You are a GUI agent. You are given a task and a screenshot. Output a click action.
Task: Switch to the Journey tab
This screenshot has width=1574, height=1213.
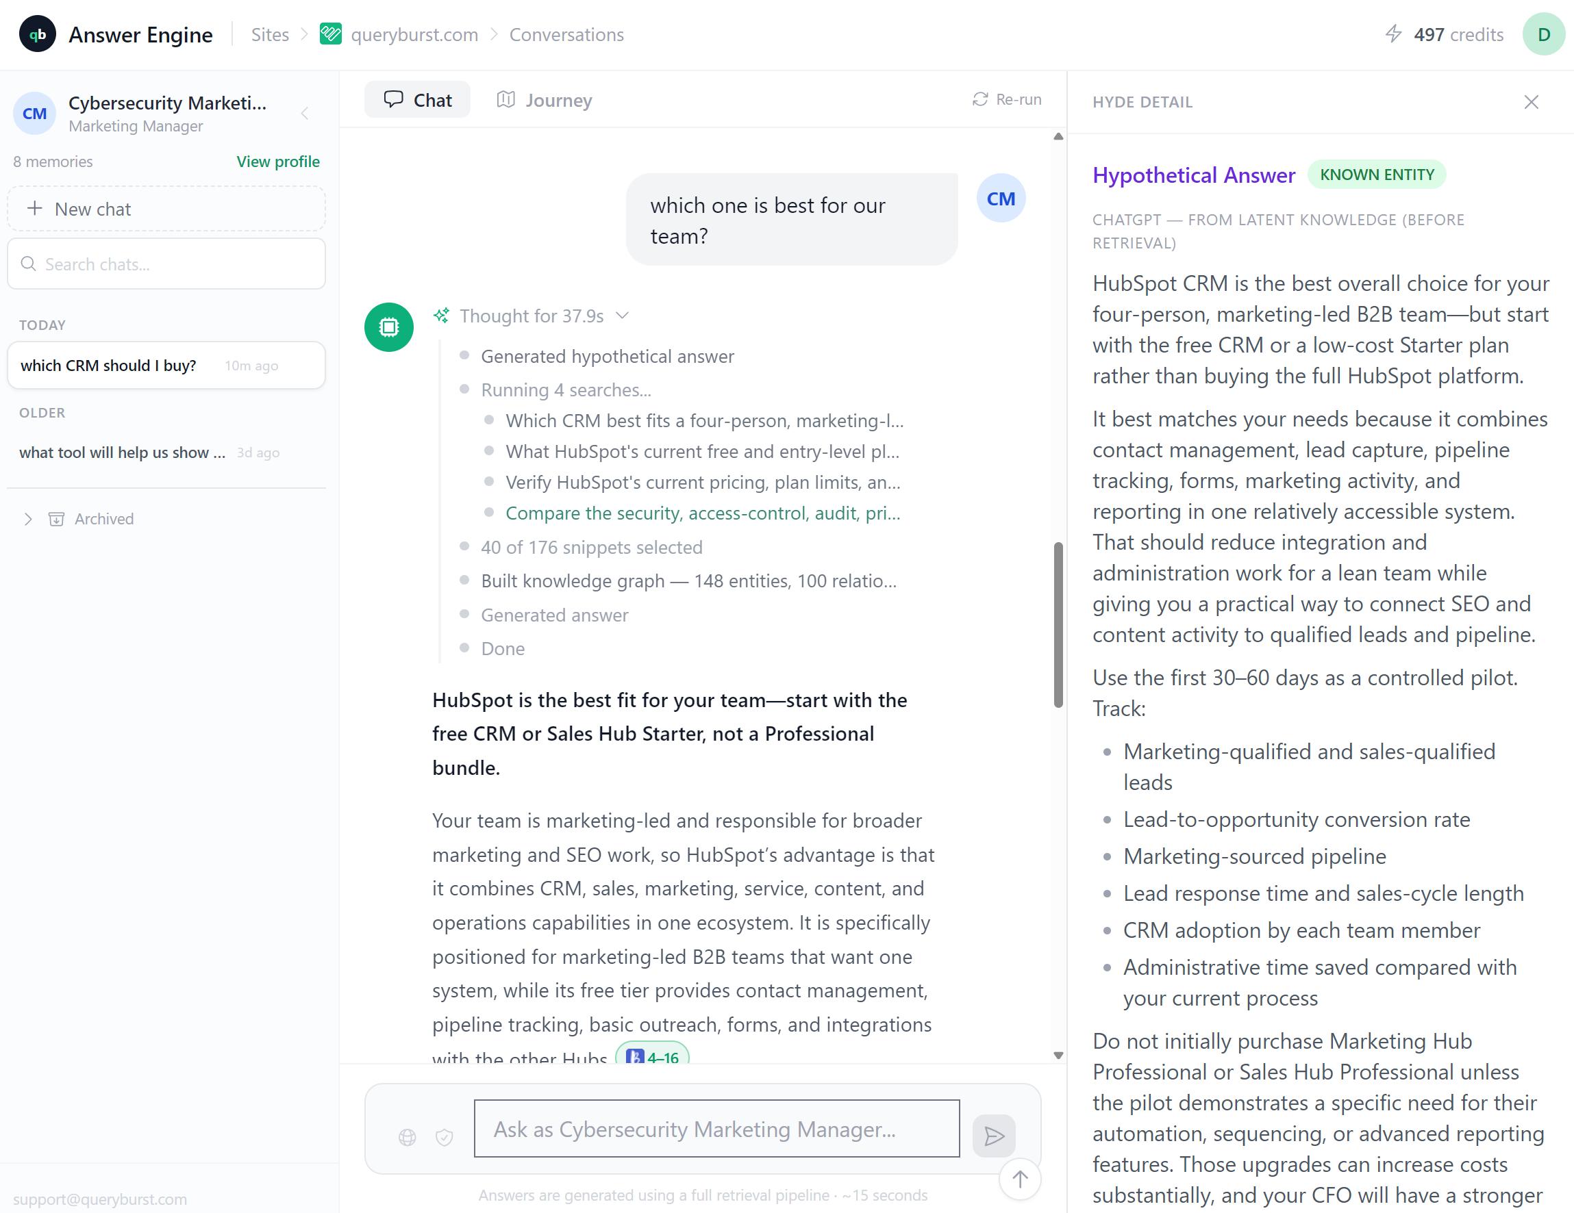[544, 99]
